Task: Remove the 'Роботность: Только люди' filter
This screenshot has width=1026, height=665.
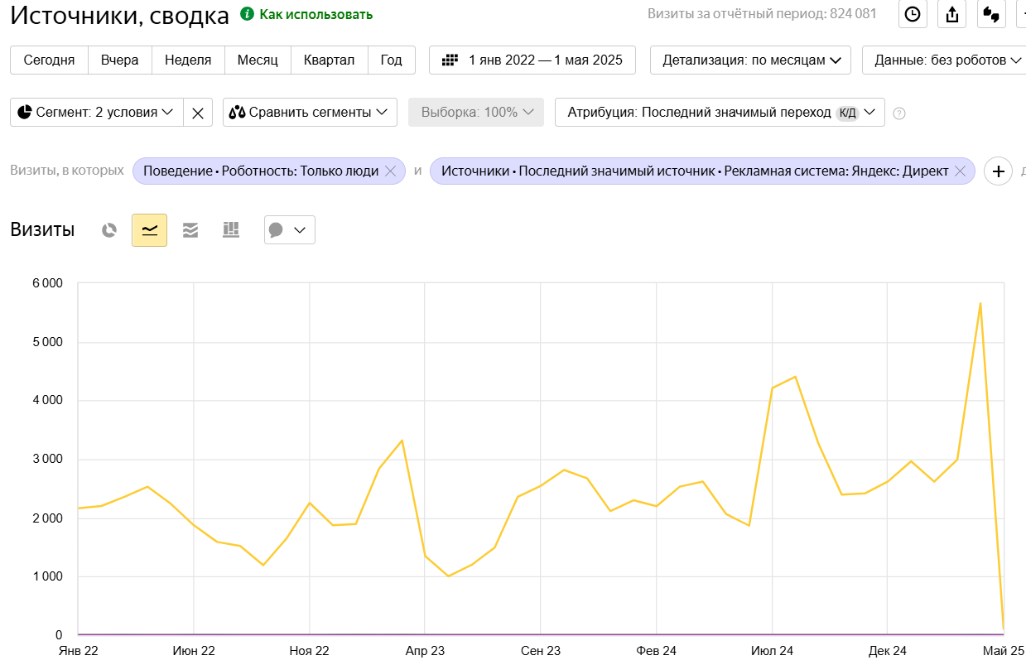Action: pyautogui.click(x=391, y=171)
